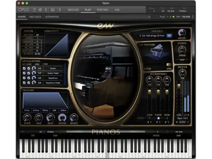The image size is (212, 159).
Task: Adjust the Repetitions Pedal level knob
Action: pyautogui.click(x=34, y=83)
